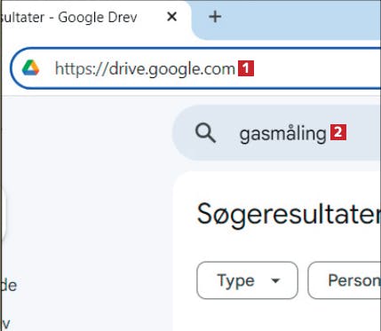
Task: Click the small arrow inside Type filter
Action: pyautogui.click(x=275, y=280)
